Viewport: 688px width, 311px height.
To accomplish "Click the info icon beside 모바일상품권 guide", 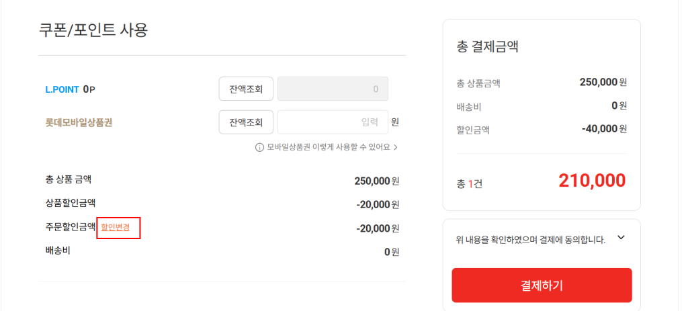I will pyautogui.click(x=259, y=147).
